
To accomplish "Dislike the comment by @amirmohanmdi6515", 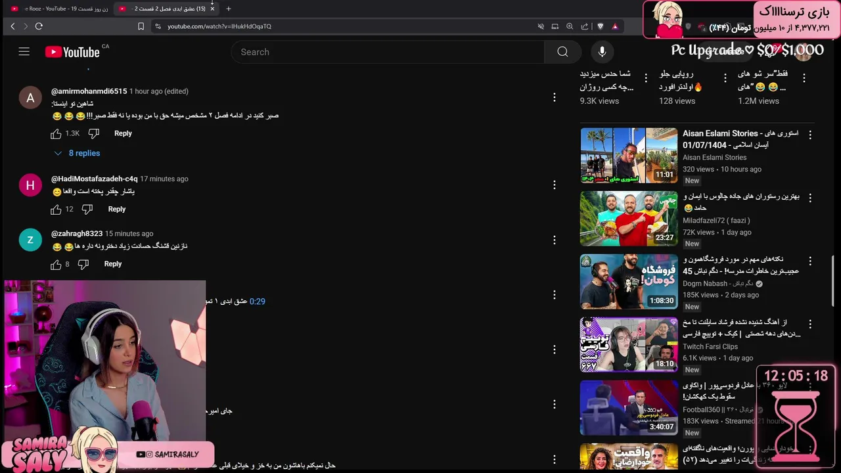I will pos(94,133).
